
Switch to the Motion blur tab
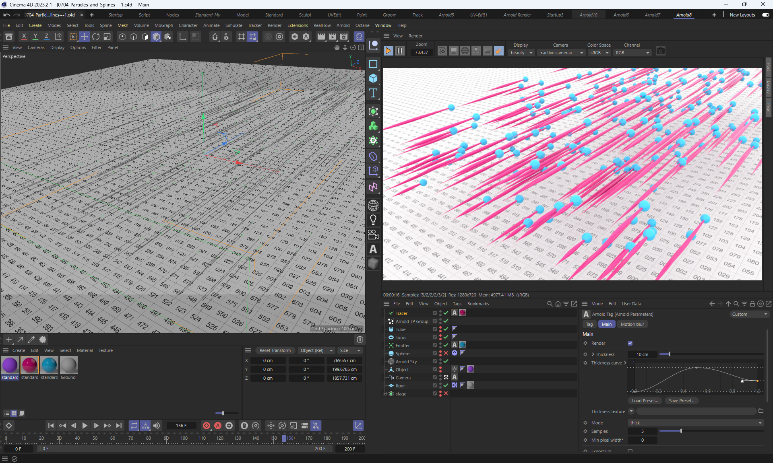pyautogui.click(x=632, y=324)
